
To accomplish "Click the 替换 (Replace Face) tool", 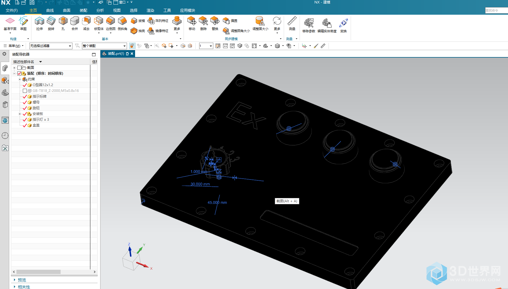I will coord(215,24).
